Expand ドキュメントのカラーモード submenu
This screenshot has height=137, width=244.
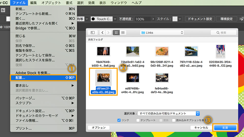(43, 116)
